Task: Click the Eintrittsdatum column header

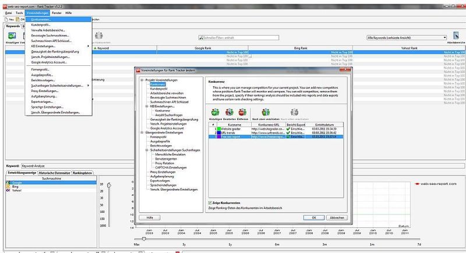Action: (324, 125)
